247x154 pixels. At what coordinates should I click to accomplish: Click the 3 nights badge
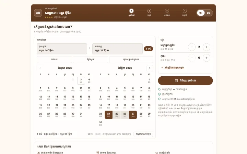pos(149,49)
